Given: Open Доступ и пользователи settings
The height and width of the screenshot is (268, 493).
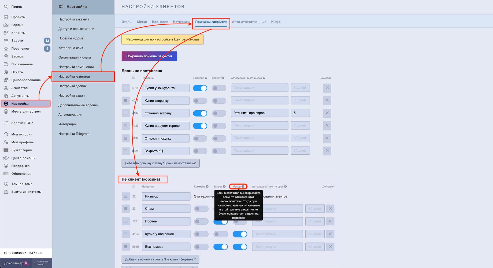Looking at the screenshot, I should pos(76,29).
